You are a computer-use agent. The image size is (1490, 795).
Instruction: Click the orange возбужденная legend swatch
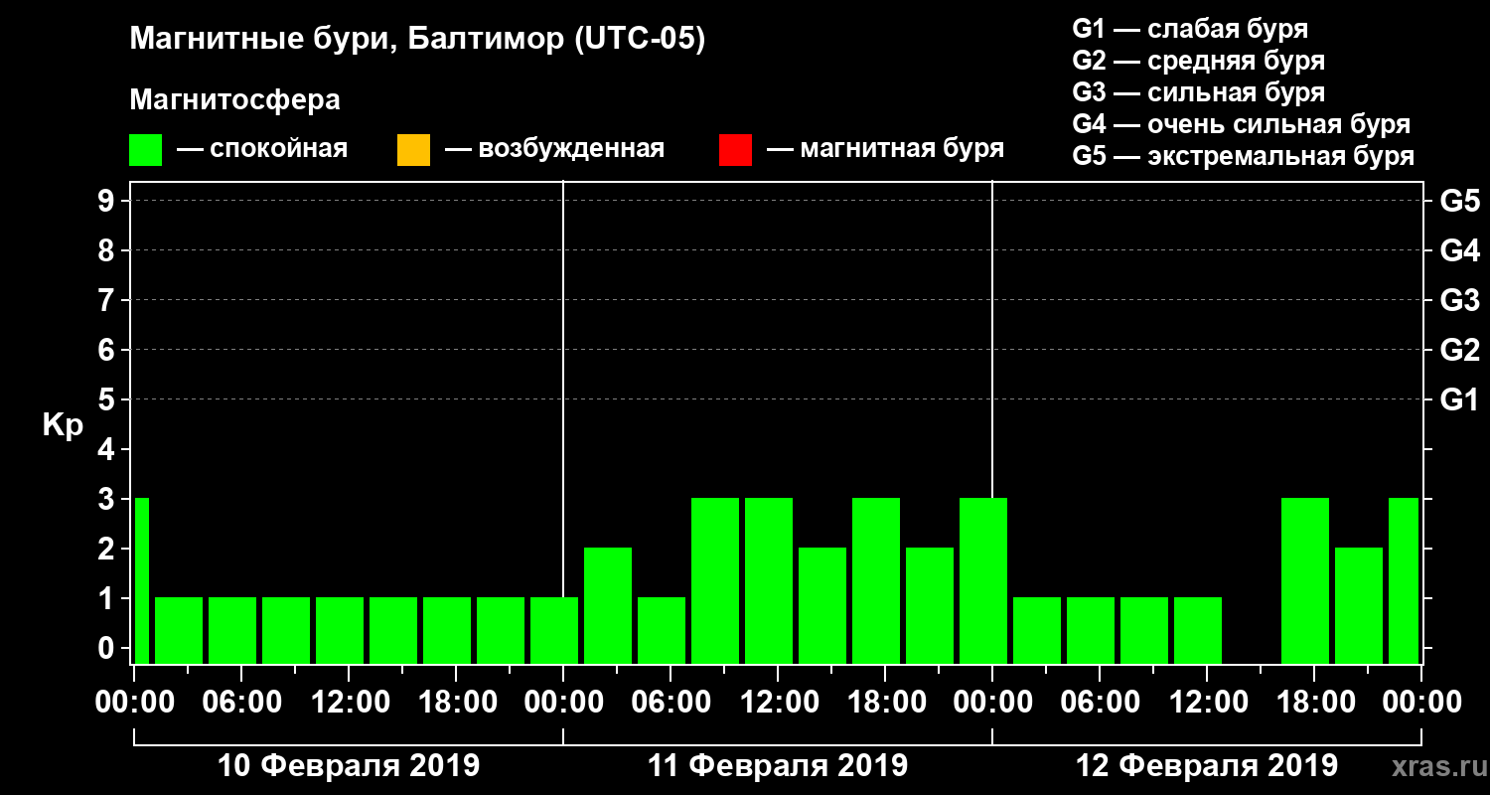point(413,150)
